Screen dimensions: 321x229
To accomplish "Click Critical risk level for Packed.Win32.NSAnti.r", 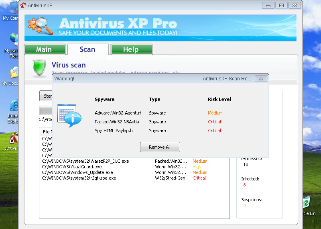I will tap(214, 122).
